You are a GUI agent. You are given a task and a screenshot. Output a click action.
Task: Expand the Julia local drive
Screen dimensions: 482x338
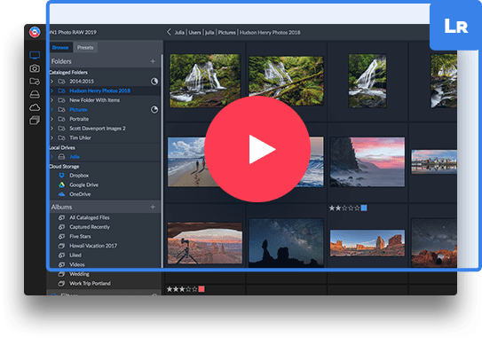point(52,157)
